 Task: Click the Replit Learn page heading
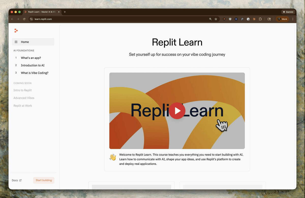click(x=177, y=42)
